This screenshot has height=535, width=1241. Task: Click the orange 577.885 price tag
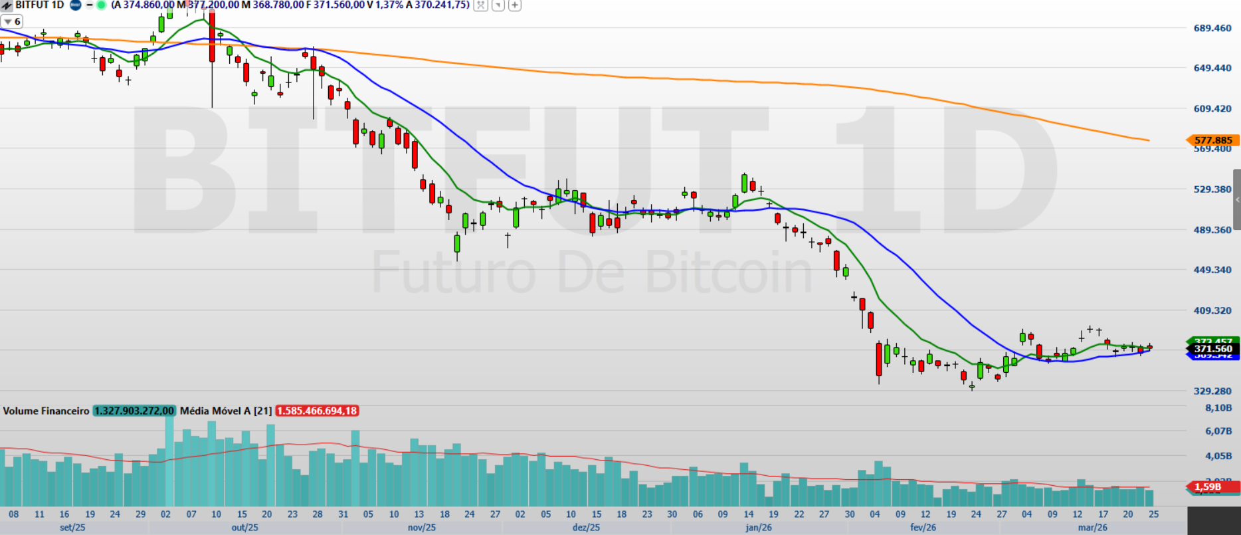click(1212, 140)
